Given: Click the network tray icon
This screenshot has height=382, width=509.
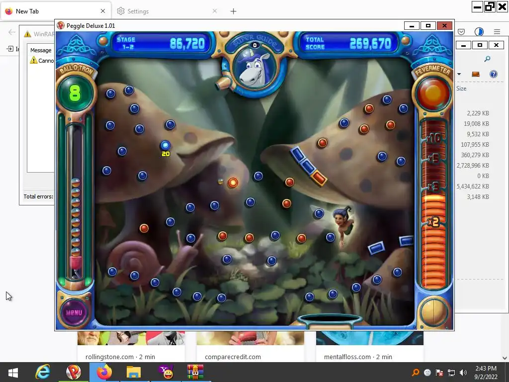Looking at the screenshot, I should [x=451, y=373].
